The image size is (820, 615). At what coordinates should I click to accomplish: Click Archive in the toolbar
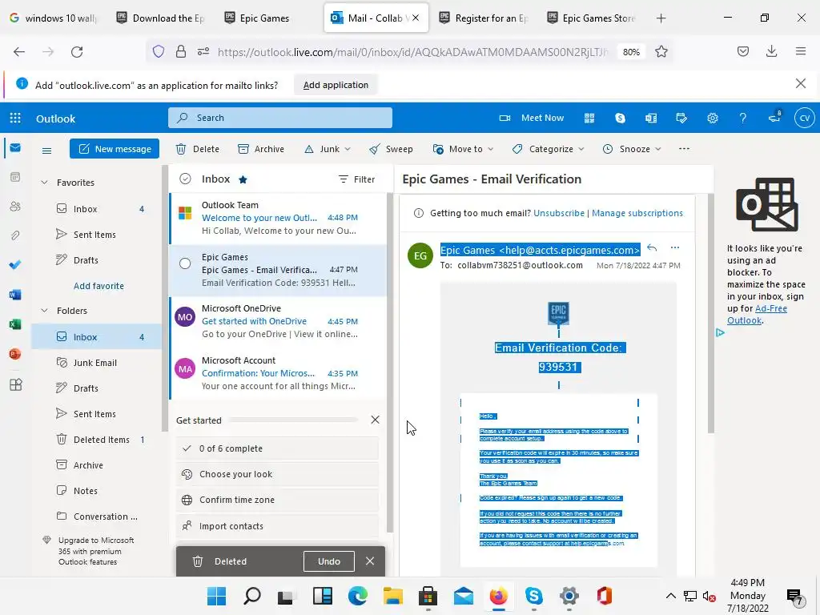[x=261, y=149]
